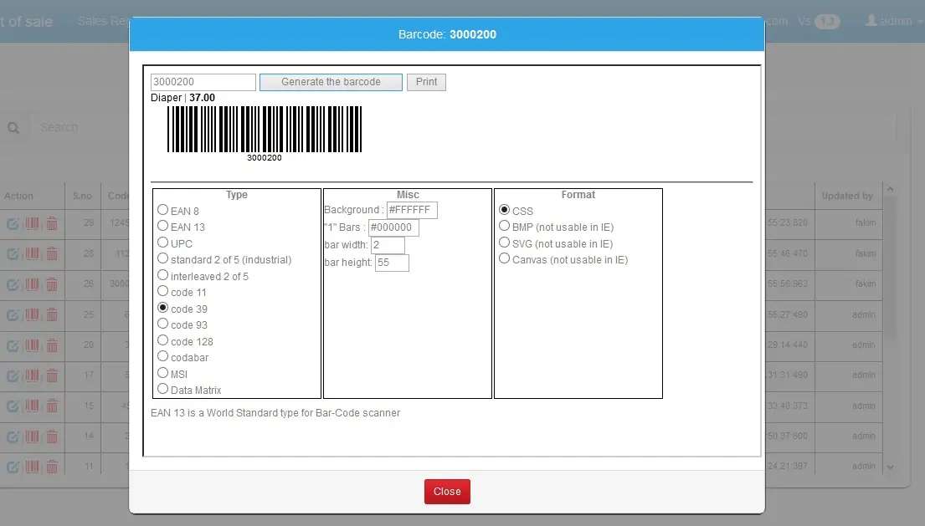The image size is (925, 526).
Task: Click the S.no column header
Action: coord(83,196)
